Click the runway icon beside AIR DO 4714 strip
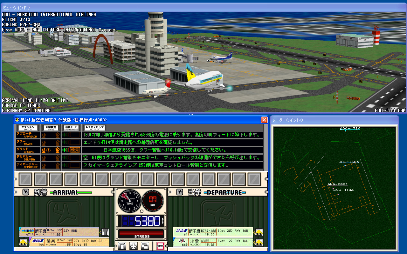Screen dimensions: 407x254 coord(106,232)
